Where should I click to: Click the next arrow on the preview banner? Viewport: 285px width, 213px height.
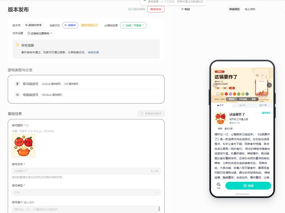(x=269, y=85)
